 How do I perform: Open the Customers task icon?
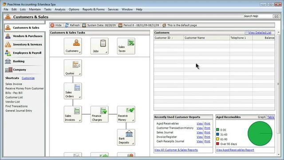pyautogui.click(x=73, y=46)
